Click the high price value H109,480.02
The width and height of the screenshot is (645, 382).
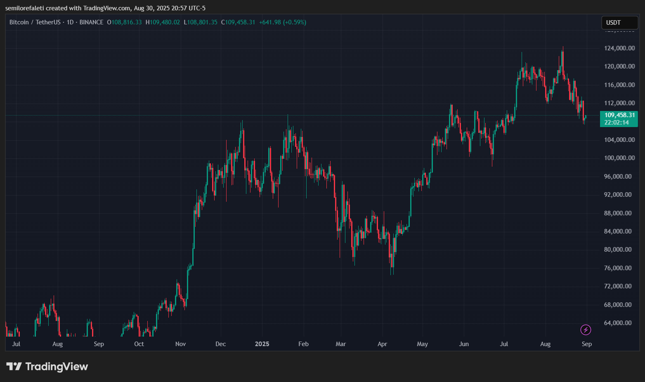click(x=163, y=22)
